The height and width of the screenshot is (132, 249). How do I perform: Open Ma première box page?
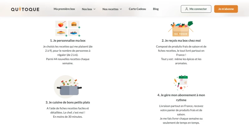click(x=64, y=9)
